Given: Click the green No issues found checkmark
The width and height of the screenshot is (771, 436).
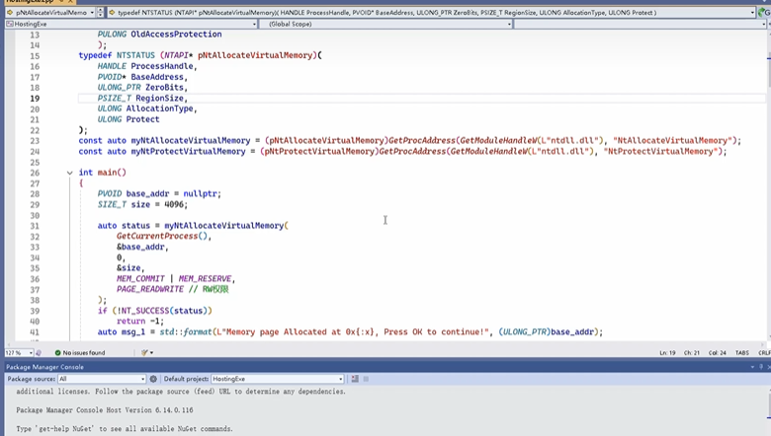Looking at the screenshot, I should (x=57, y=352).
